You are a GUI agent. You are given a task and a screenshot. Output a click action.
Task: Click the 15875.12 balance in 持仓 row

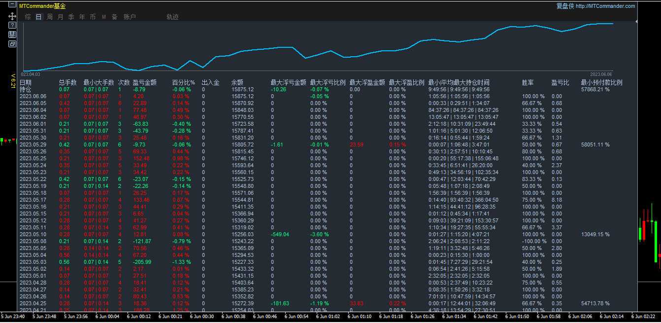point(242,90)
